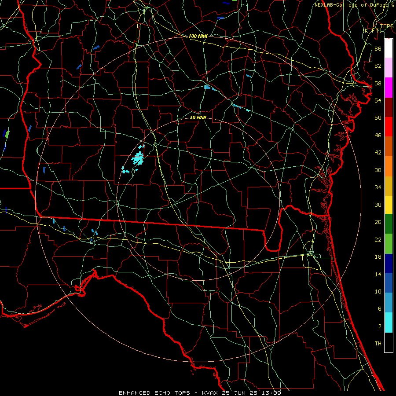Click the ENHANCED ECHO TOPS caption

[x=154, y=393]
